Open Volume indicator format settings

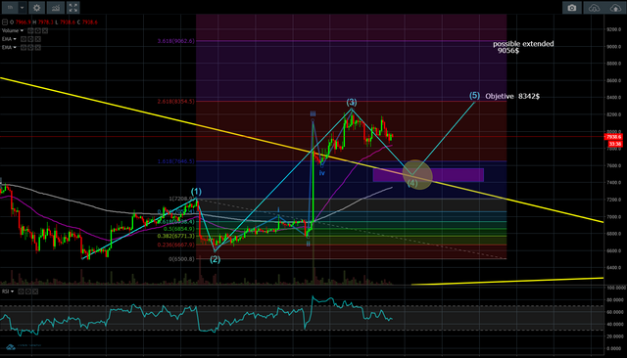37,30
